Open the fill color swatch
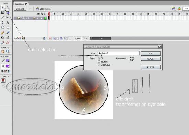 pos(8,66)
